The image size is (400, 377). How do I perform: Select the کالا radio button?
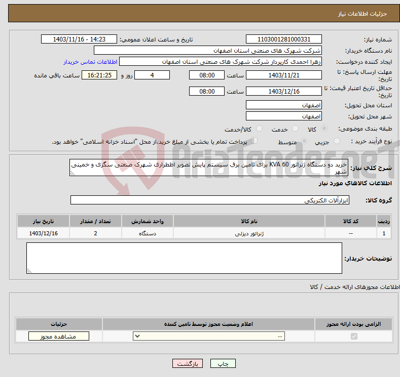click(324, 129)
